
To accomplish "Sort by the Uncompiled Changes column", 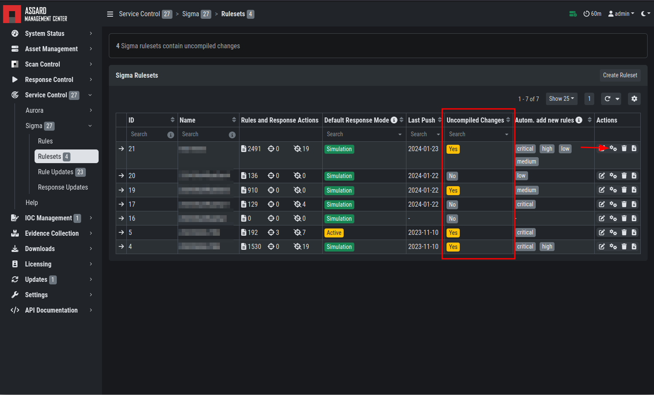I will tap(508, 120).
